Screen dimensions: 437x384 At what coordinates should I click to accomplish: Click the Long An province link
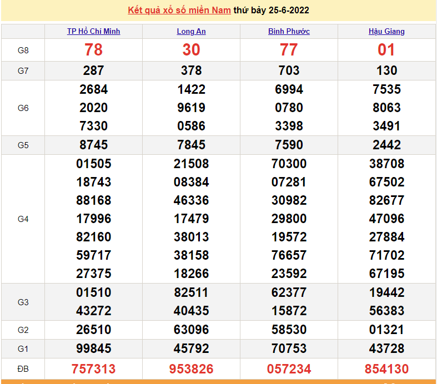pyautogui.click(x=191, y=31)
